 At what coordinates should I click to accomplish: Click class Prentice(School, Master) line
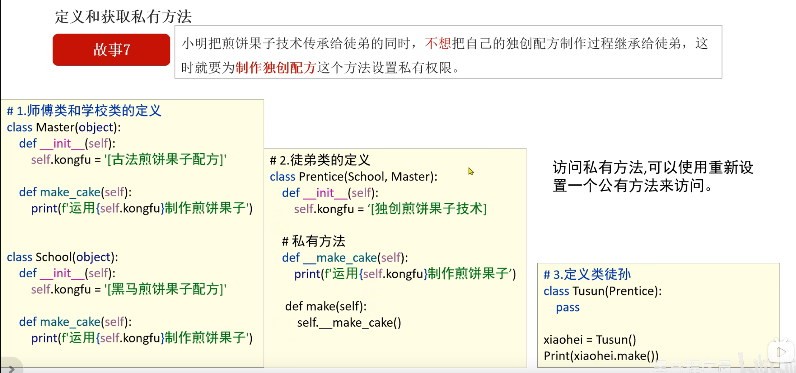(x=353, y=177)
